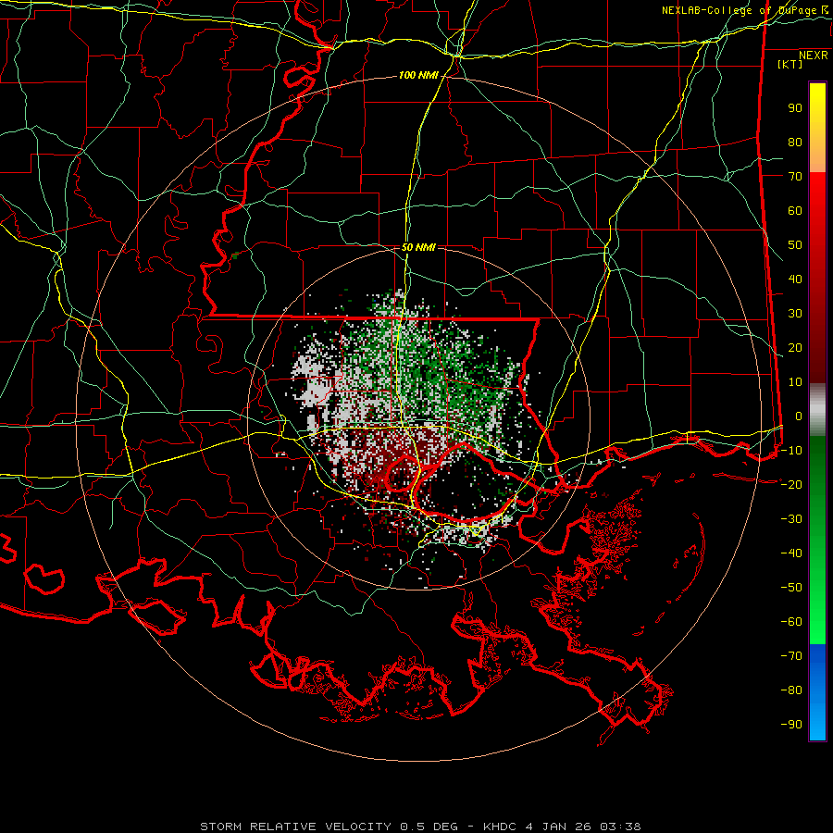
Task: Click the -20 scale value
Action: point(791,484)
